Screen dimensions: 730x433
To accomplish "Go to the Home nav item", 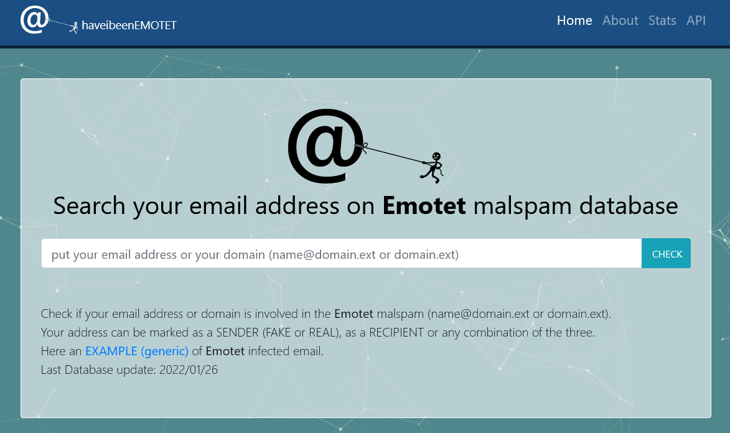I will coord(574,21).
